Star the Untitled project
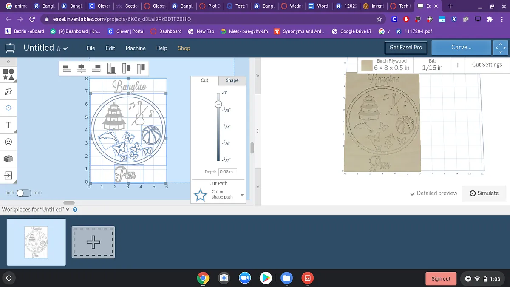The height and width of the screenshot is (287, 510). (59, 48)
